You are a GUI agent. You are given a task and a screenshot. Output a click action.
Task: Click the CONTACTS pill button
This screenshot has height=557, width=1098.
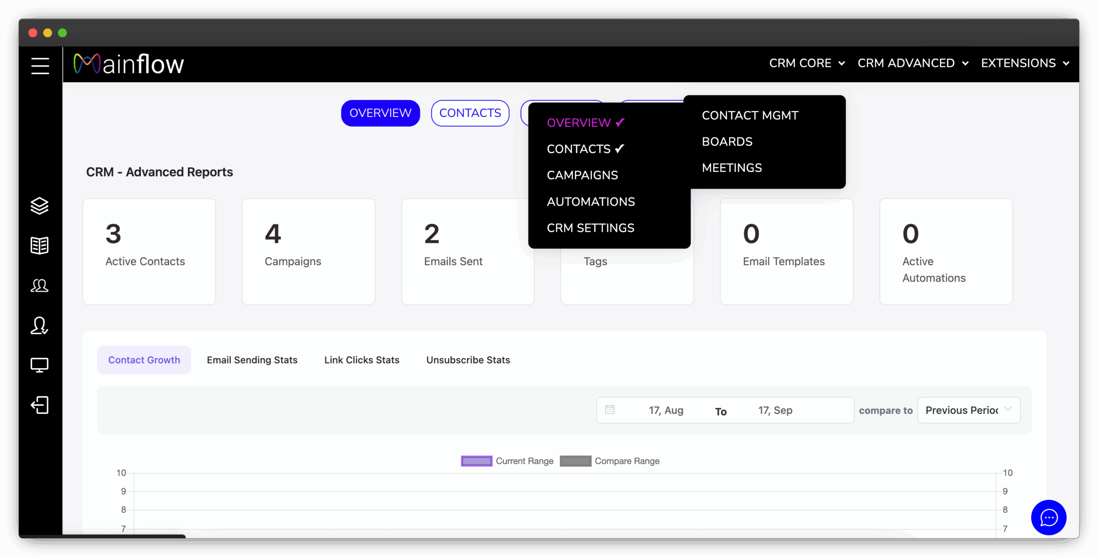click(470, 113)
